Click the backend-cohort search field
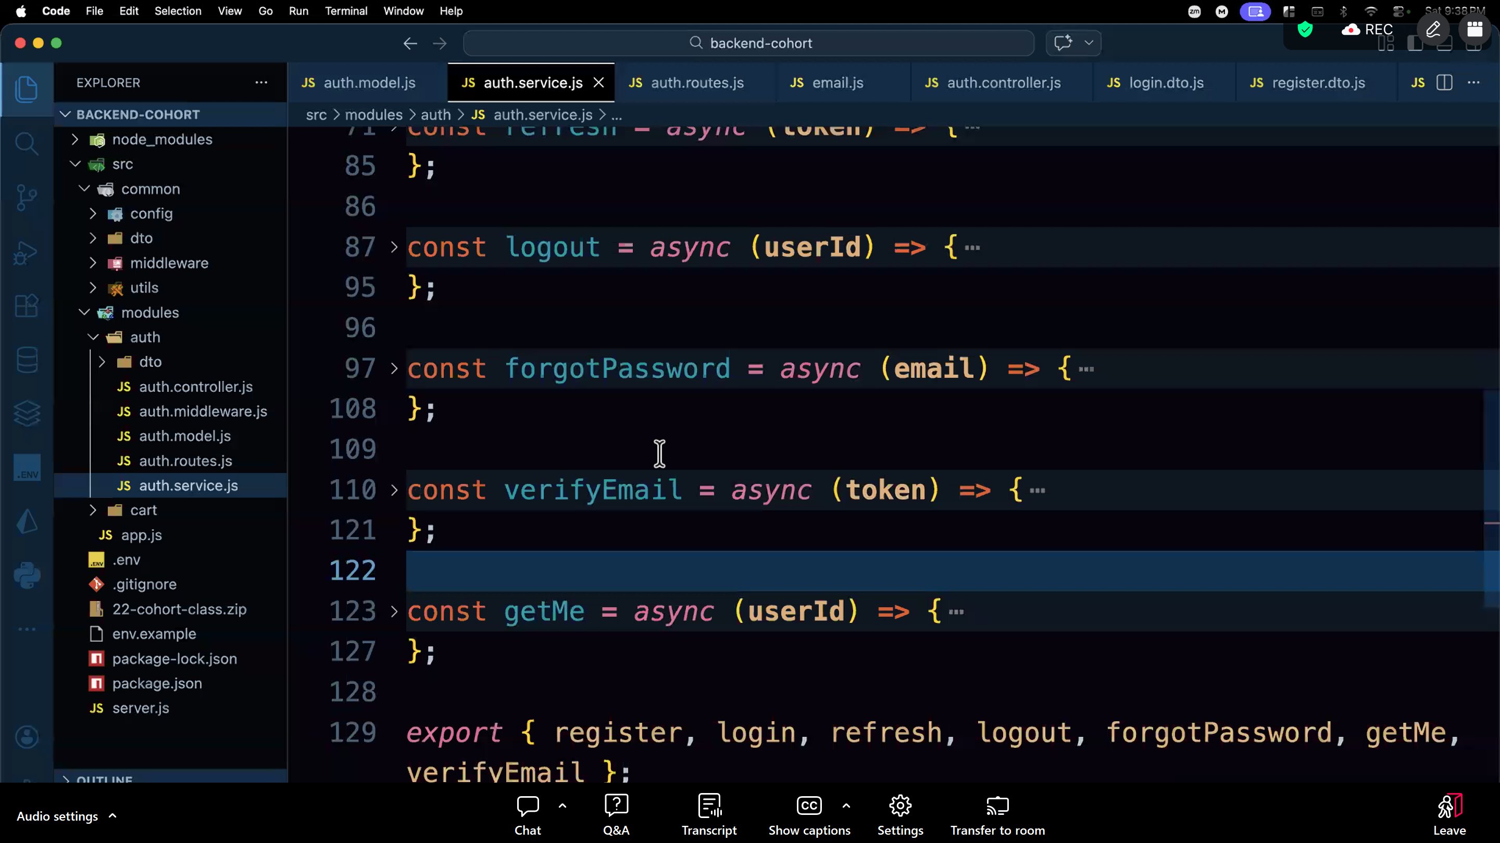This screenshot has width=1500, height=843. click(x=748, y=43)
